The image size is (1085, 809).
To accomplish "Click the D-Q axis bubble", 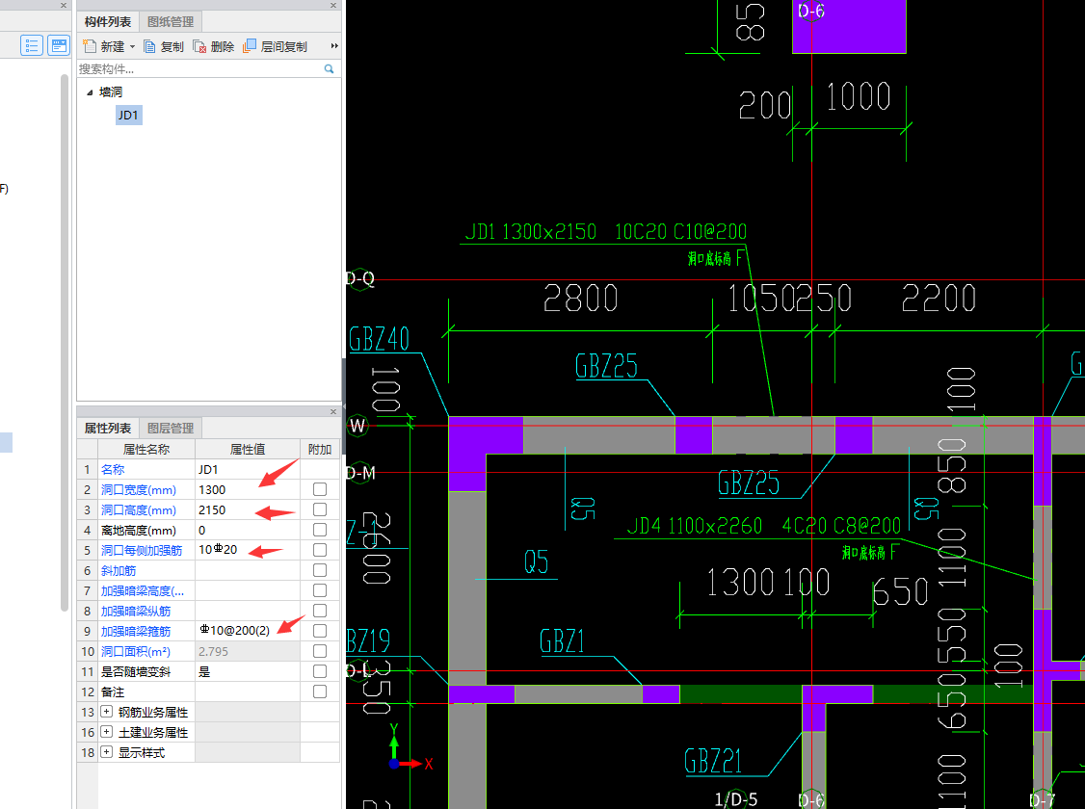I will tap(359, 279).
